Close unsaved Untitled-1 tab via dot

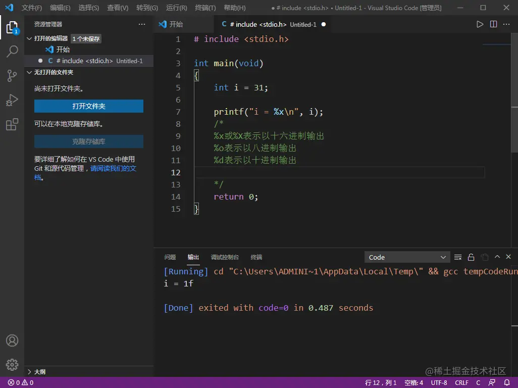324,24
